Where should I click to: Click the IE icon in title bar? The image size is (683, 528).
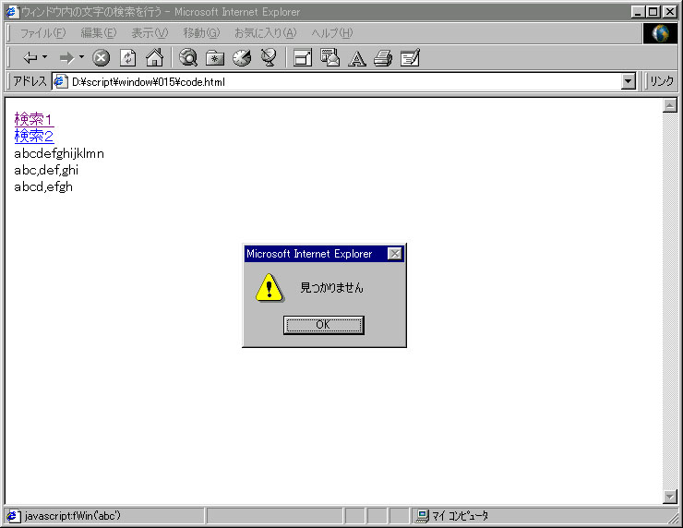point(12,12)
